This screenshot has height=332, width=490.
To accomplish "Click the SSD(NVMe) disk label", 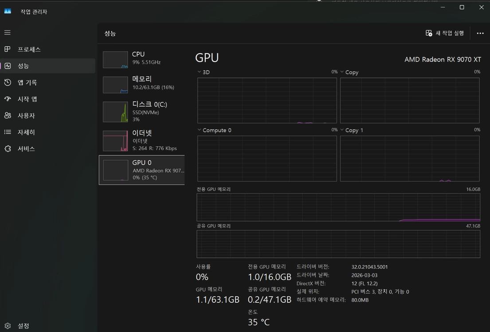I will tap(145, 112).
